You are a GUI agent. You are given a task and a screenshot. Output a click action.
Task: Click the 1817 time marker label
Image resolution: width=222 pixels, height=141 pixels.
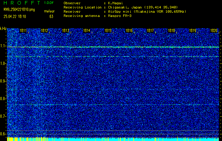[x=150, y=30]
